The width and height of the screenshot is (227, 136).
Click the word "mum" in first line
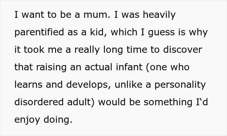point(96,15)
